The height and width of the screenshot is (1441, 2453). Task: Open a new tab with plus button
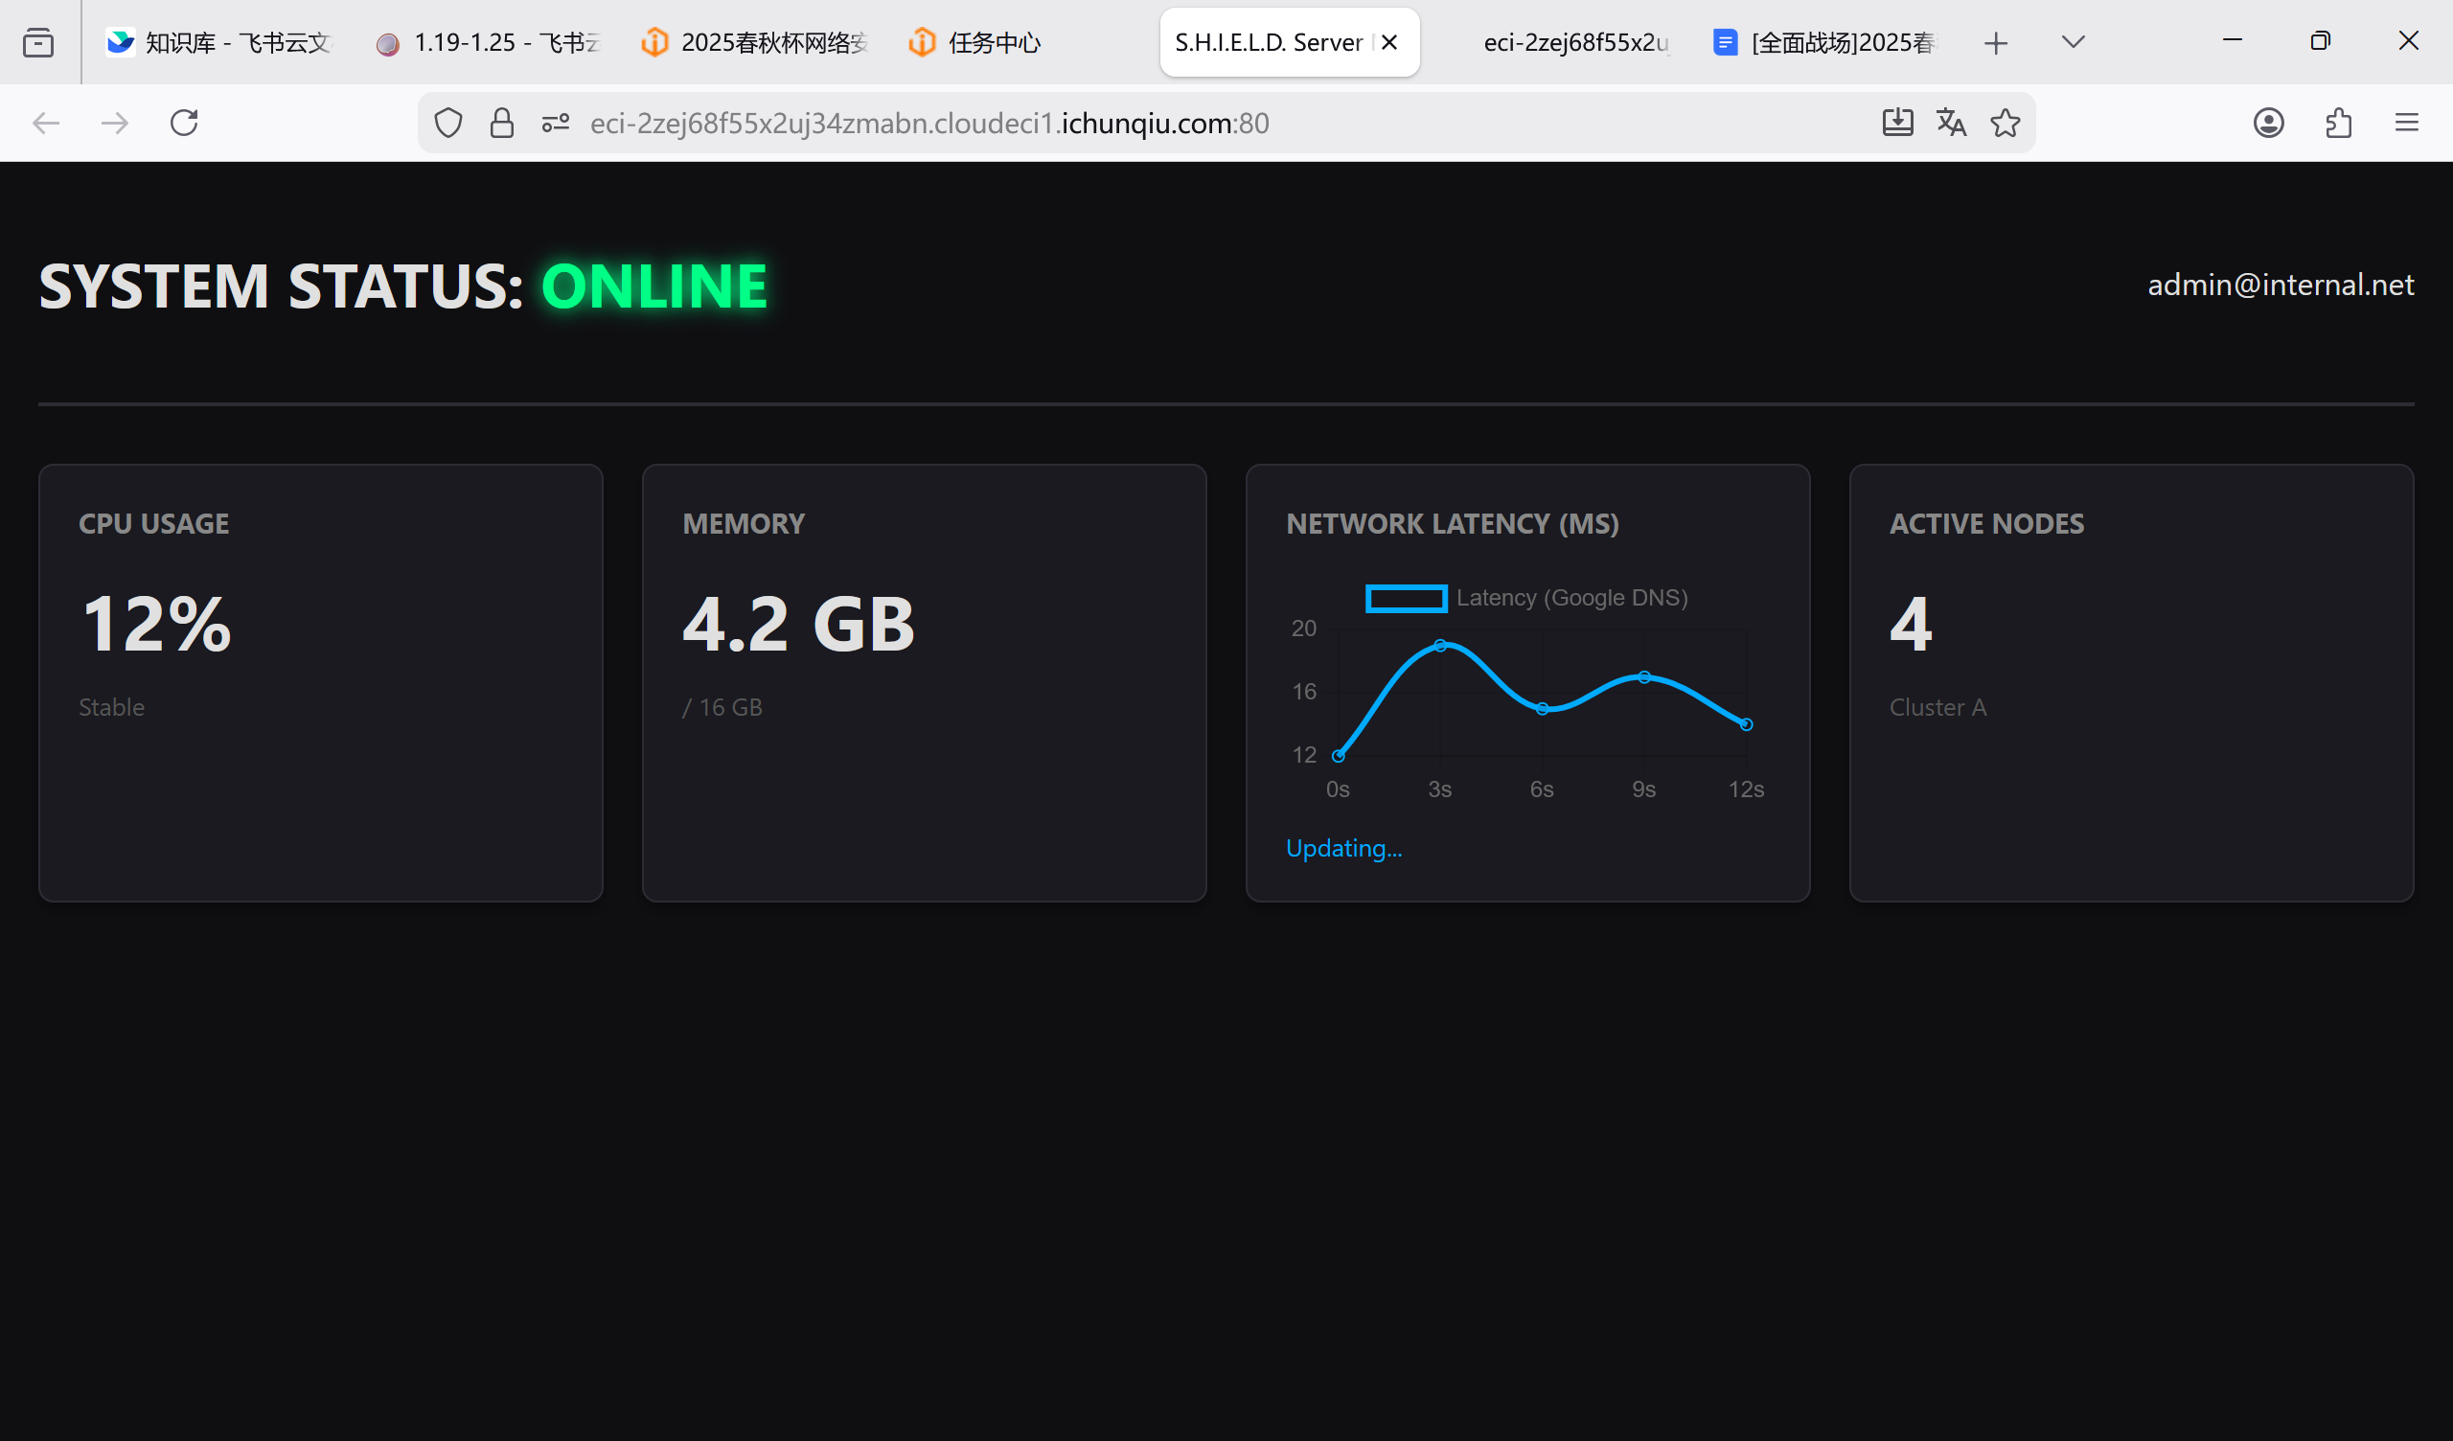tap(1996, 43)
